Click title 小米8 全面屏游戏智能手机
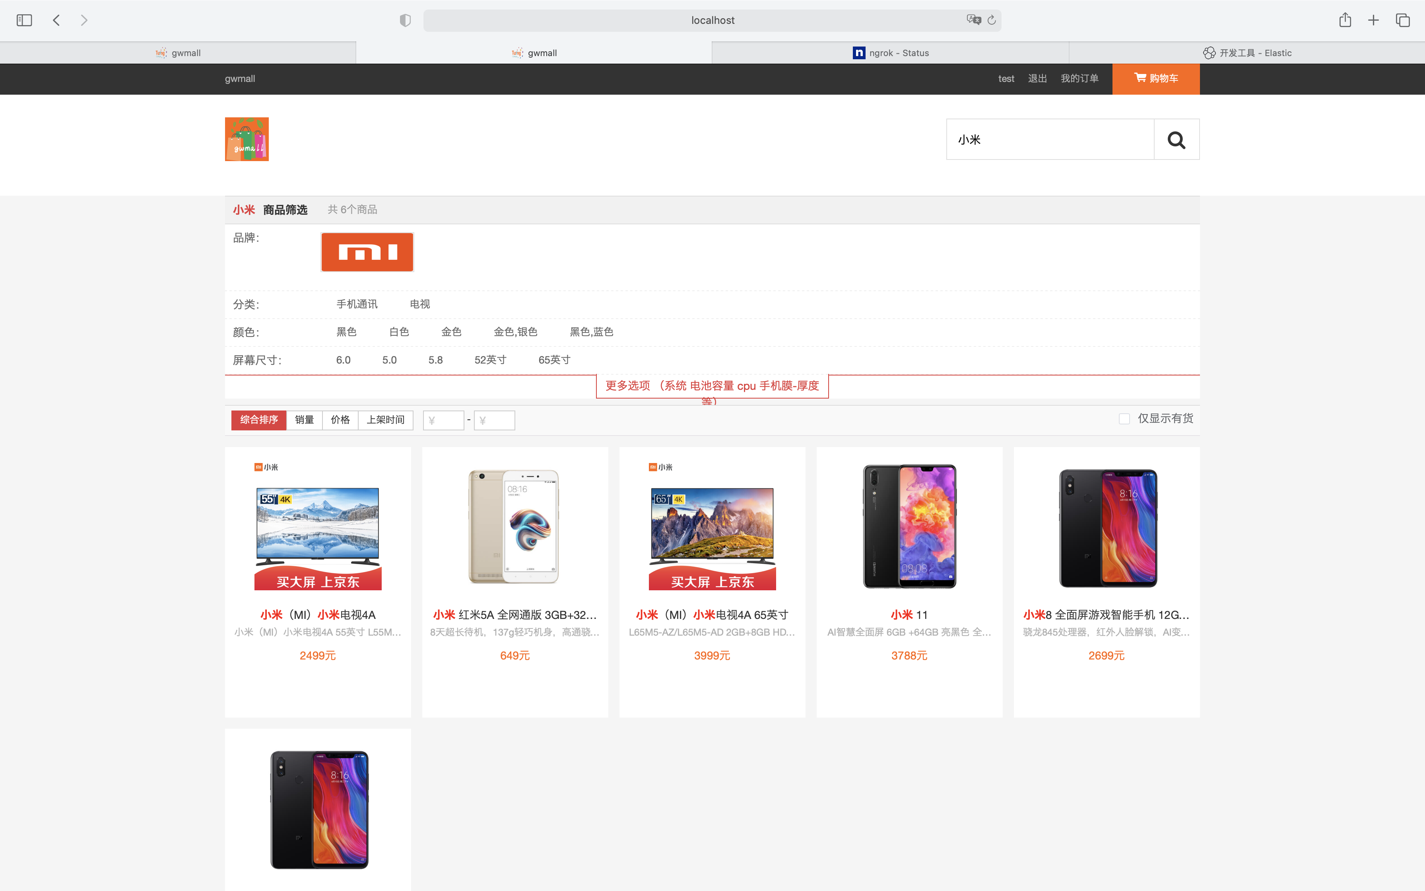Screen dimensions: 1425x891 (1107, 615)
